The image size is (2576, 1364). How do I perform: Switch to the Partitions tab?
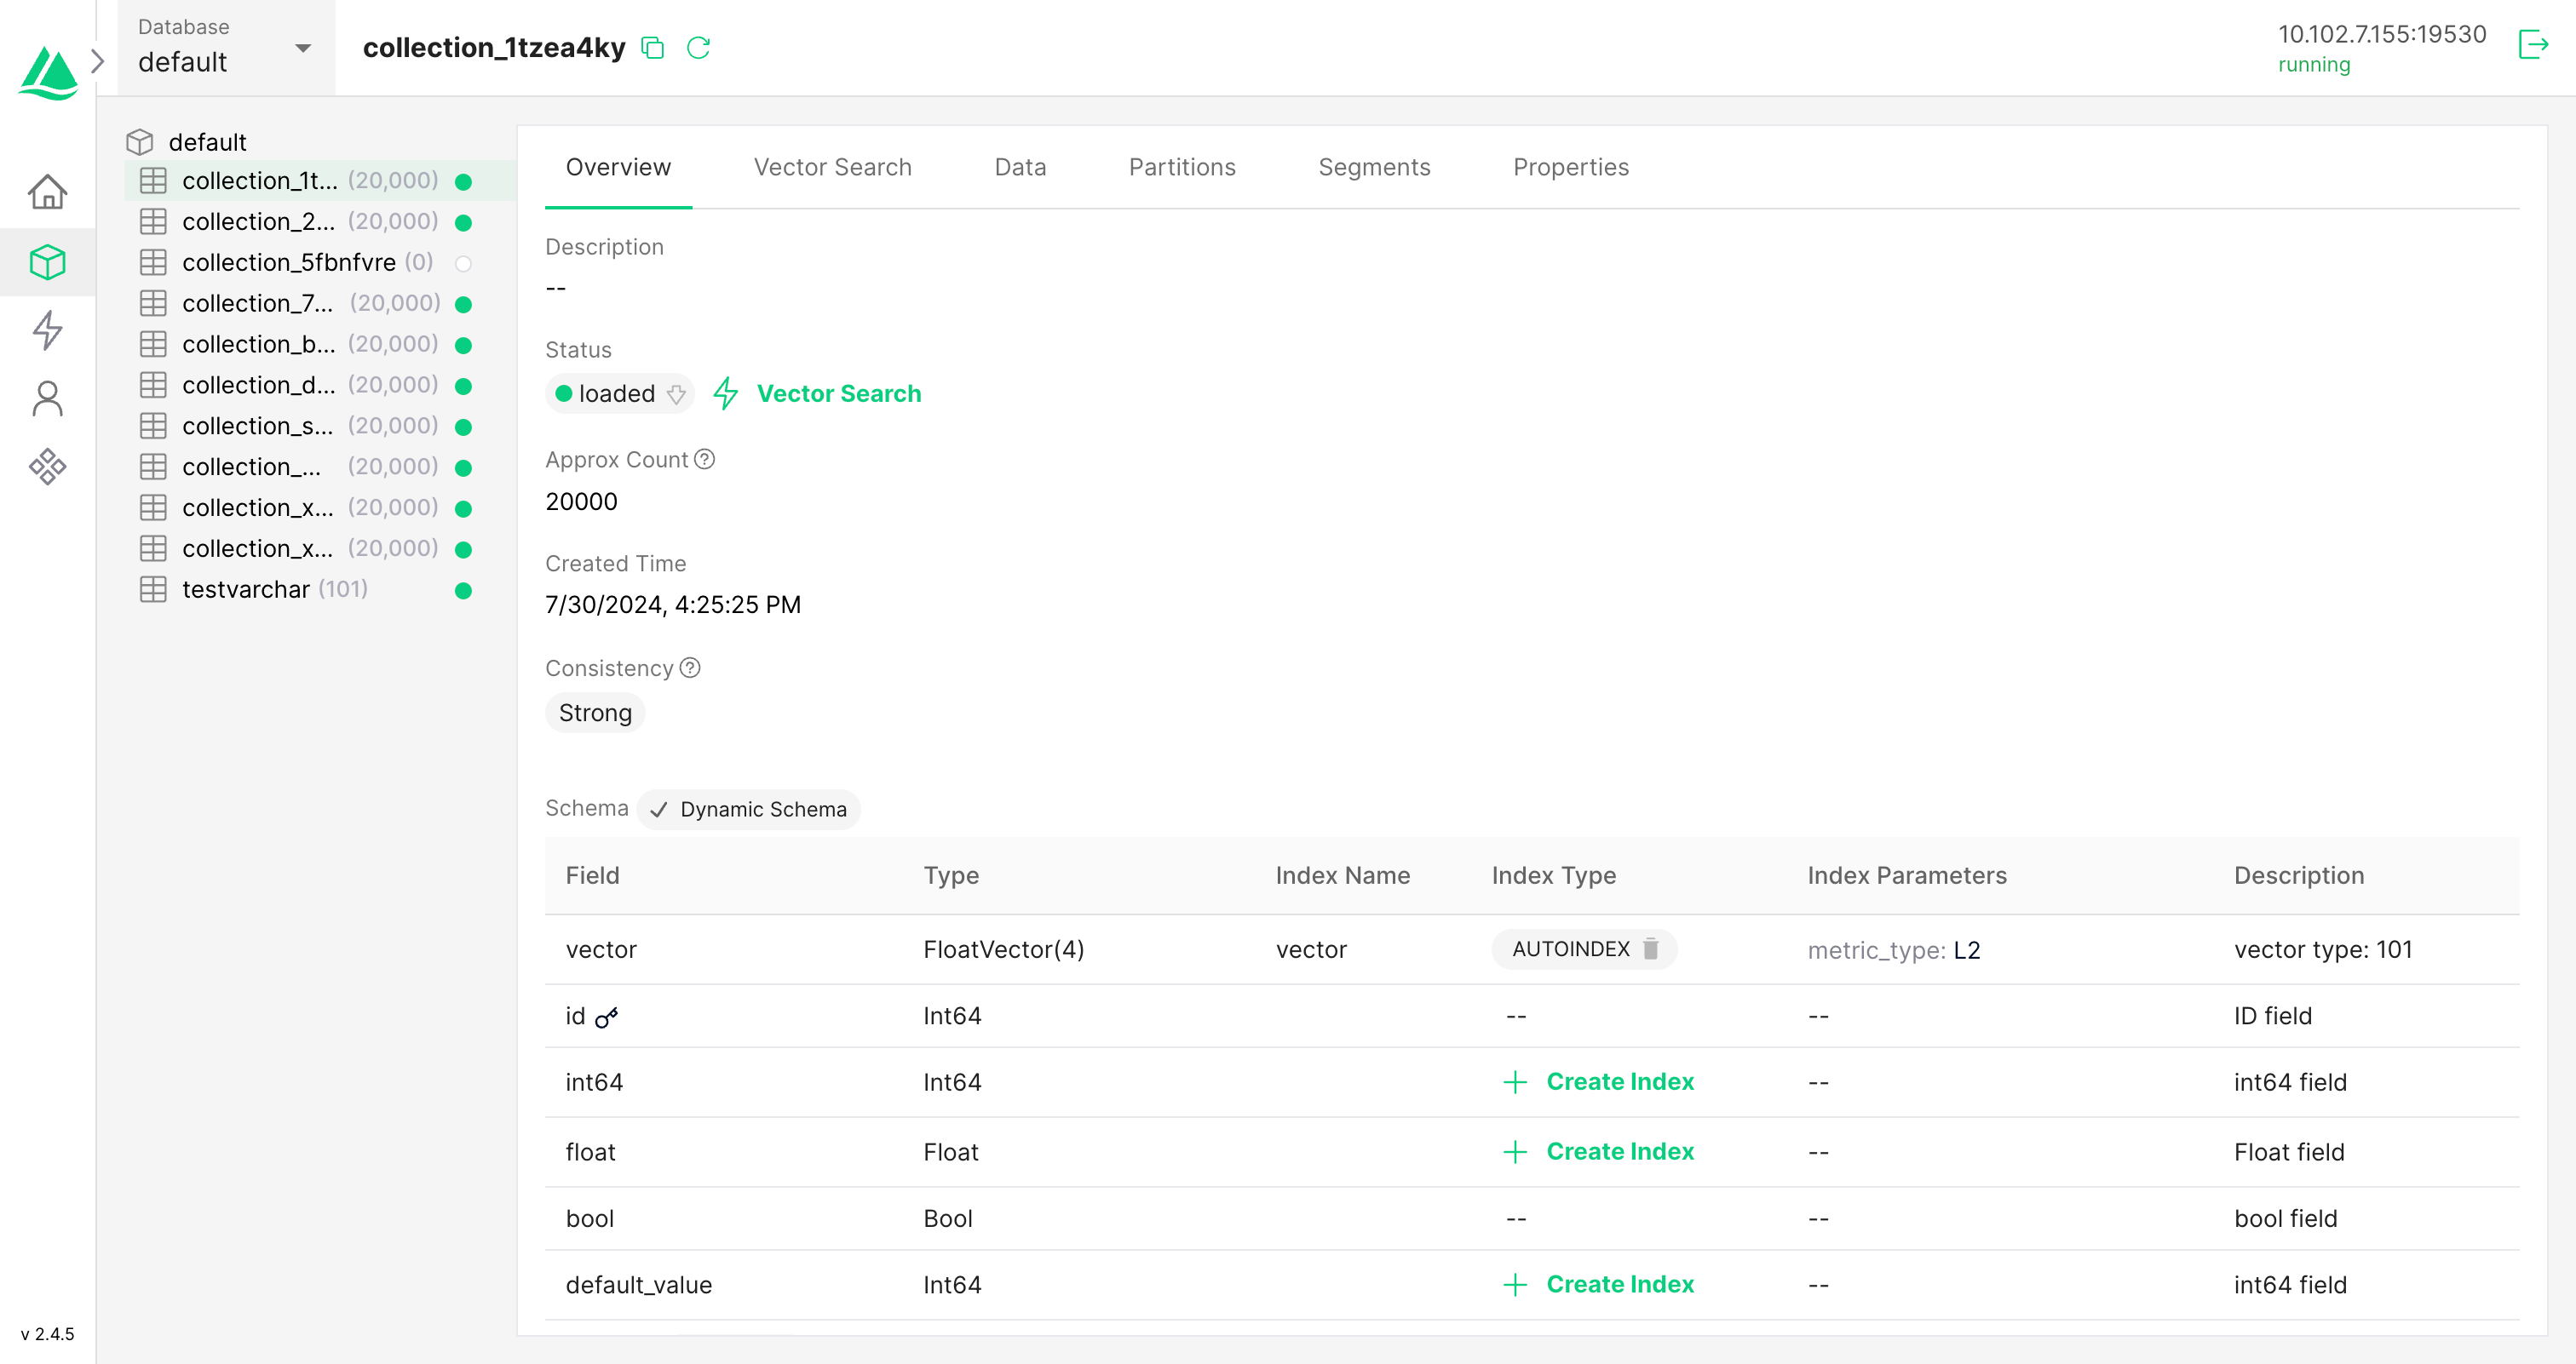pyautogui.click(x=1182, y=167)
